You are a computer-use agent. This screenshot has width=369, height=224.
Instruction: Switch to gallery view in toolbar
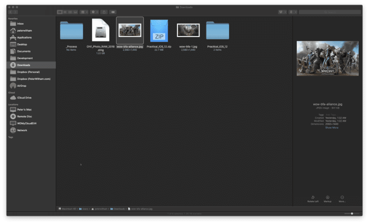tap(75, 12)
